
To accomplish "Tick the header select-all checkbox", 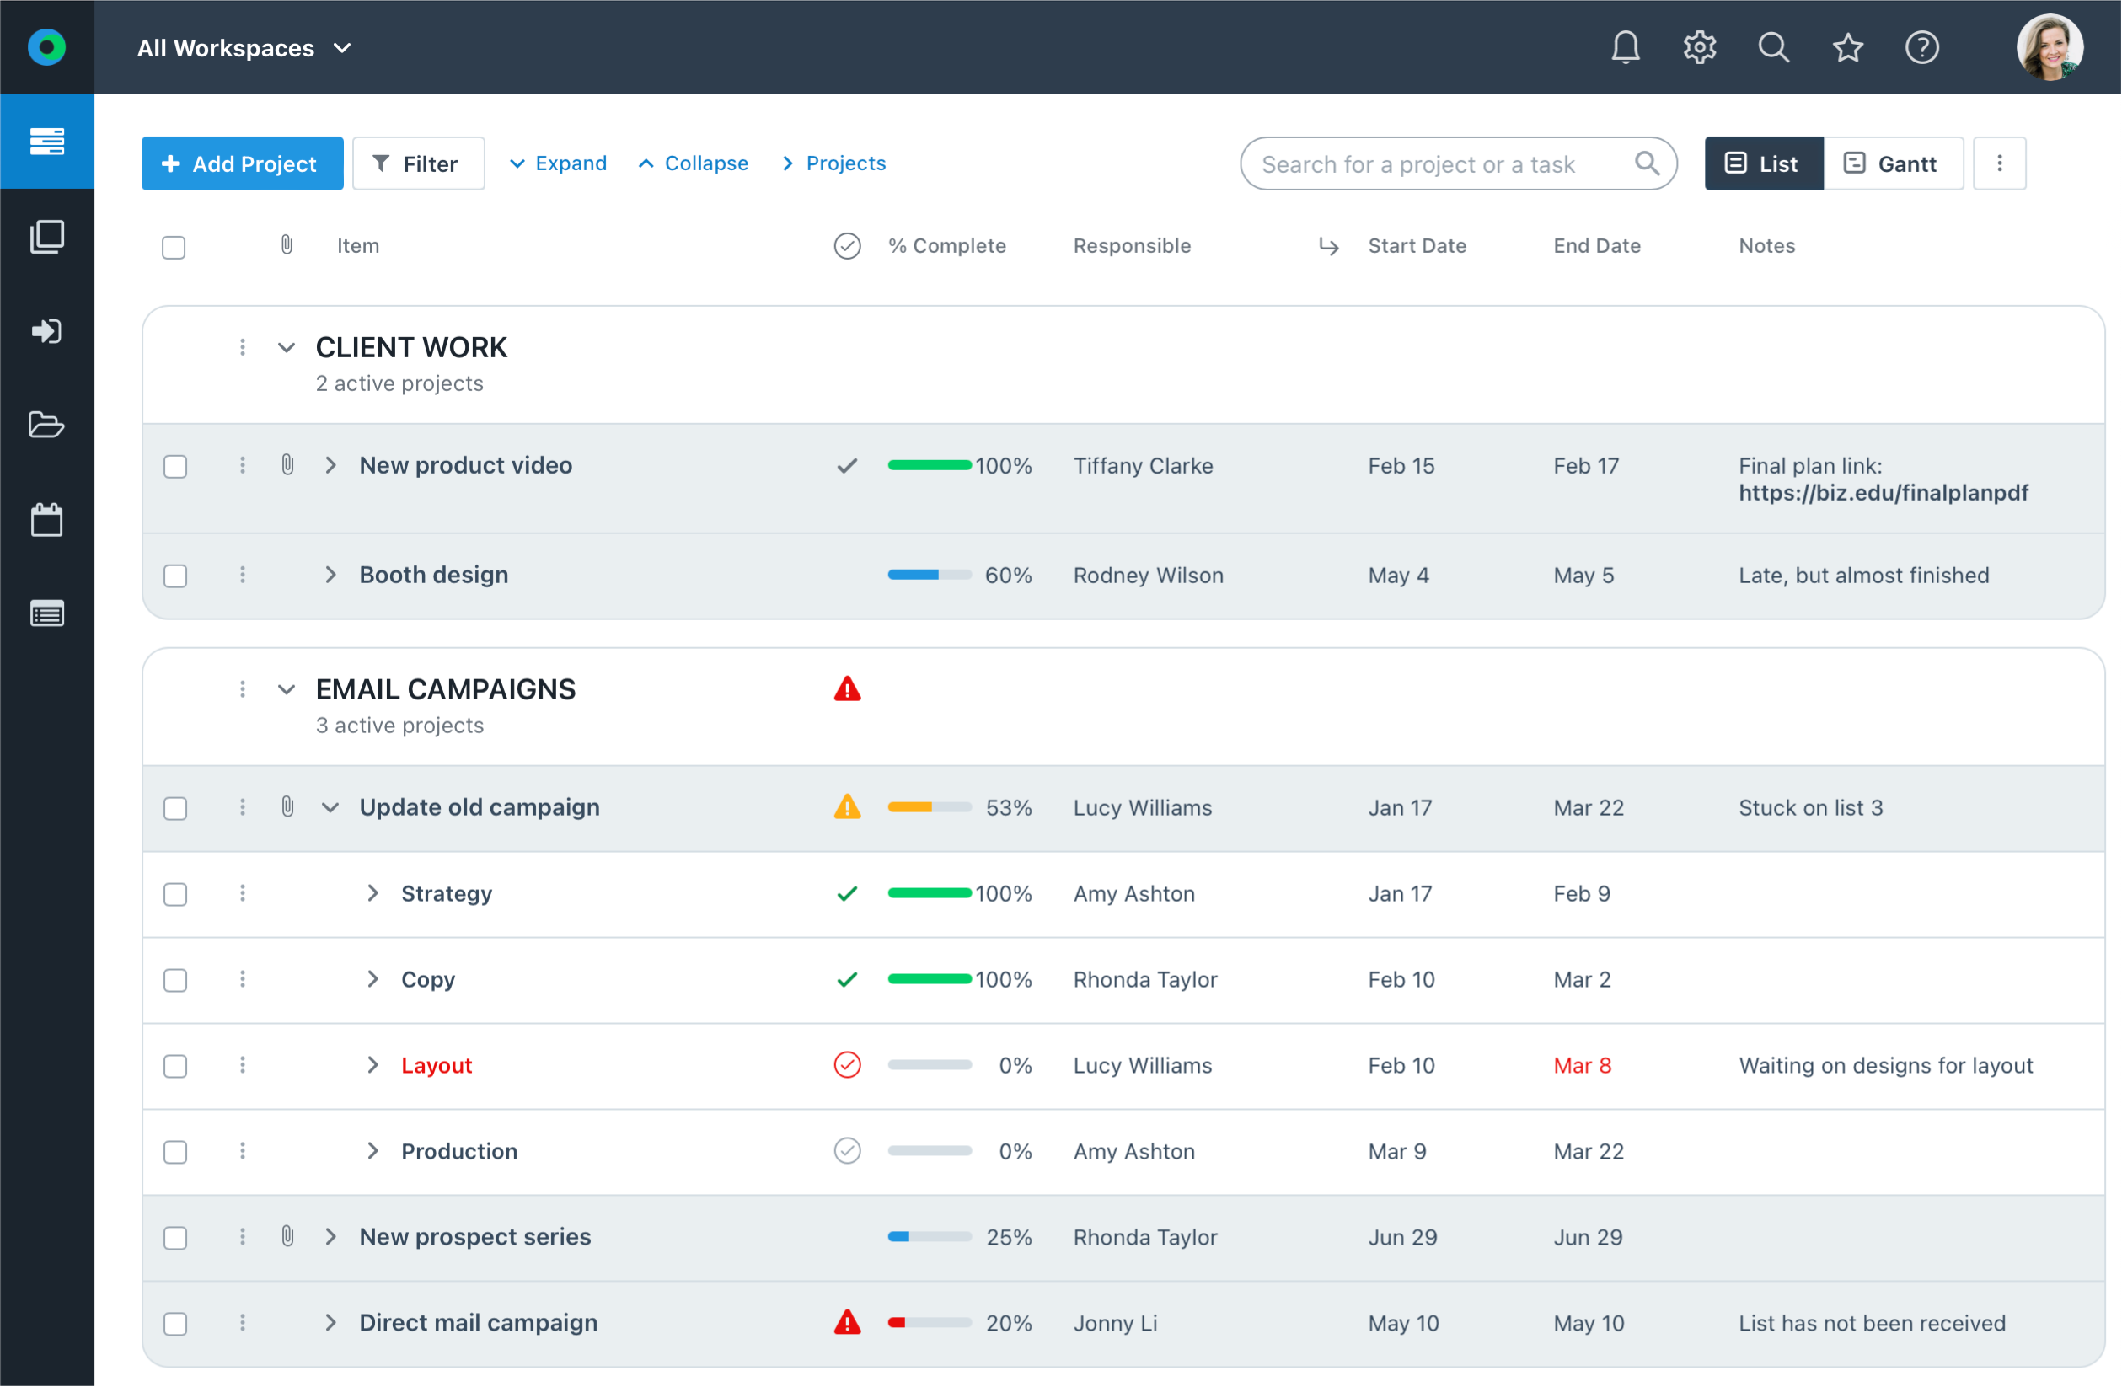I will point(174,246).
